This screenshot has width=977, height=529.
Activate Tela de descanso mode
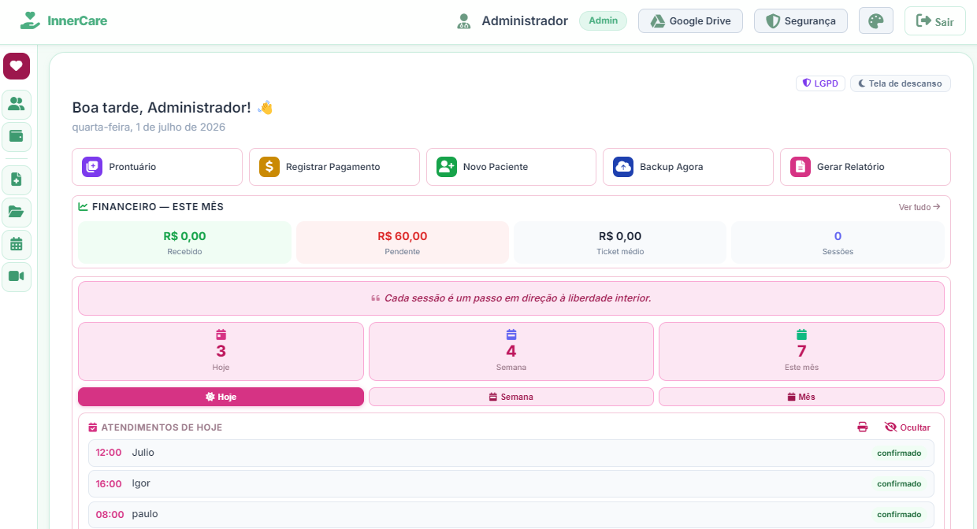(x=901, y=83)
